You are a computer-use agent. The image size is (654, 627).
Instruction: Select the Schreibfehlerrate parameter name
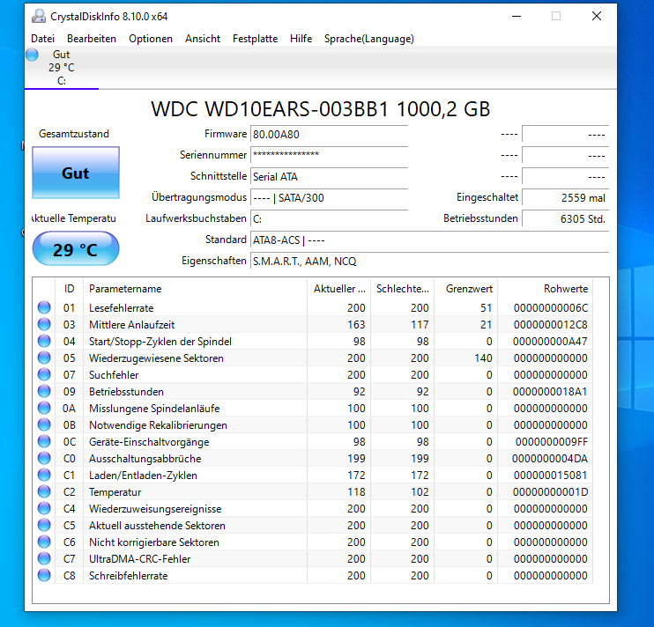129,576
